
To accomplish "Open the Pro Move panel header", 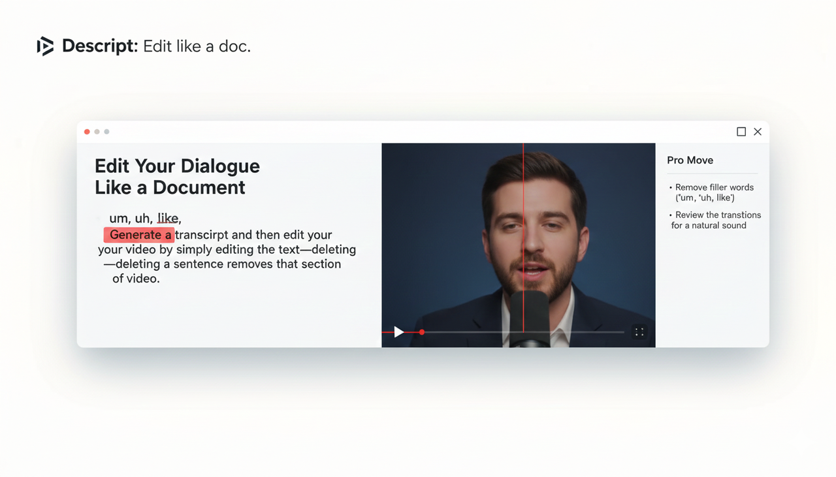I will tap(690, 160).
